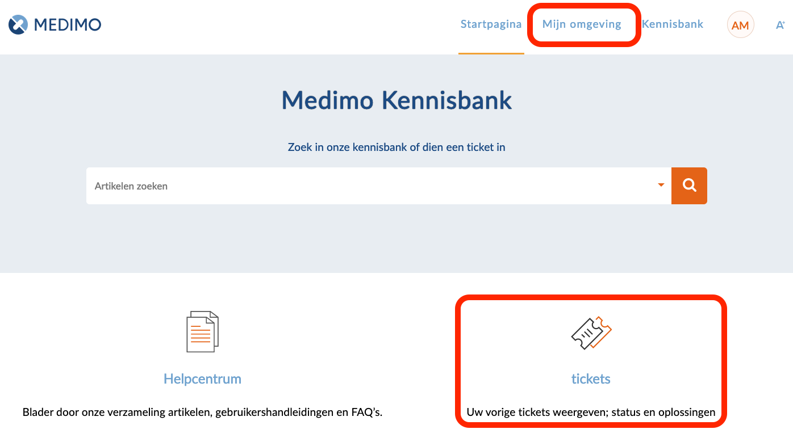793x446 pixels.
Task: Open the Helpcentrum link
Action: coord(202,379)
